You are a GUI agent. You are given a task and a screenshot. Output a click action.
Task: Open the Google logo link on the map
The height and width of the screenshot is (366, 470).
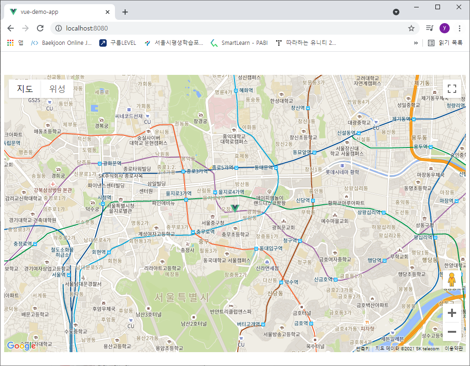tap(21, 346)
